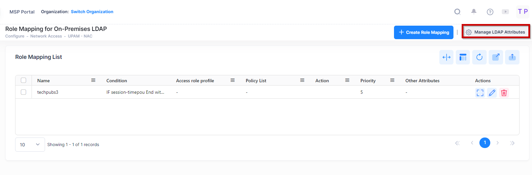Delete the techpubs3 role mapping
Viewport: 532px width, 175px height.
(x=504, y=93)
